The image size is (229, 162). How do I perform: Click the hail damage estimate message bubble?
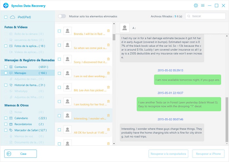(x=162, y=48)
